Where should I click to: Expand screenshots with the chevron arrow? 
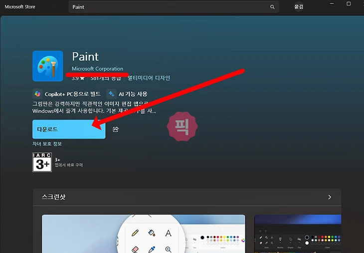point(330,197)
